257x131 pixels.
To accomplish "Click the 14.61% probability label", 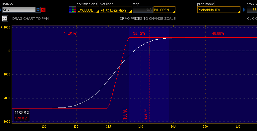I will tap(70, 34).
